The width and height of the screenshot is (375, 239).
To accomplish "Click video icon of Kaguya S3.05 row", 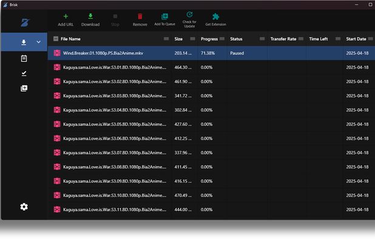I will click(x=57, y=124).
